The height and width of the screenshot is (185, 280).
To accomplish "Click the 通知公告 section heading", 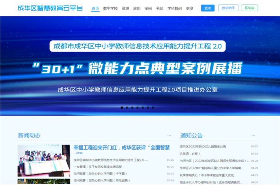I will tap(192, 135).
